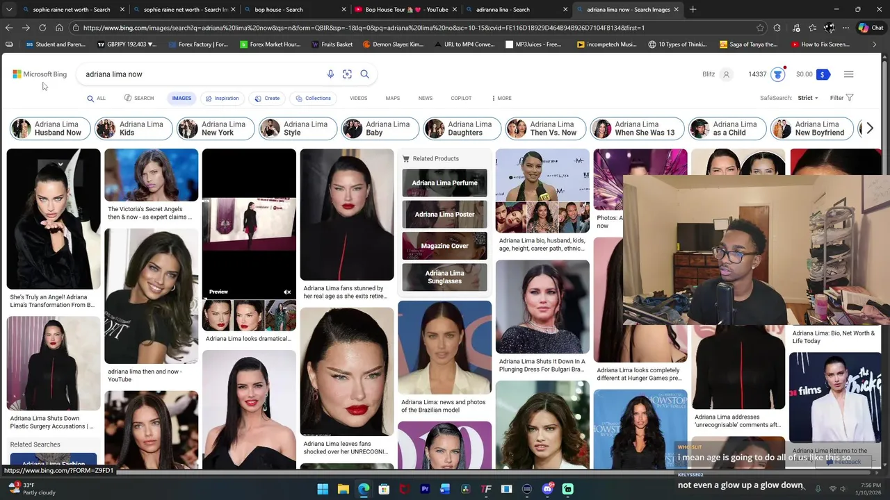Click the Microsoft Bing logo
Screen dimensions: 890x500
click(40, 74)
